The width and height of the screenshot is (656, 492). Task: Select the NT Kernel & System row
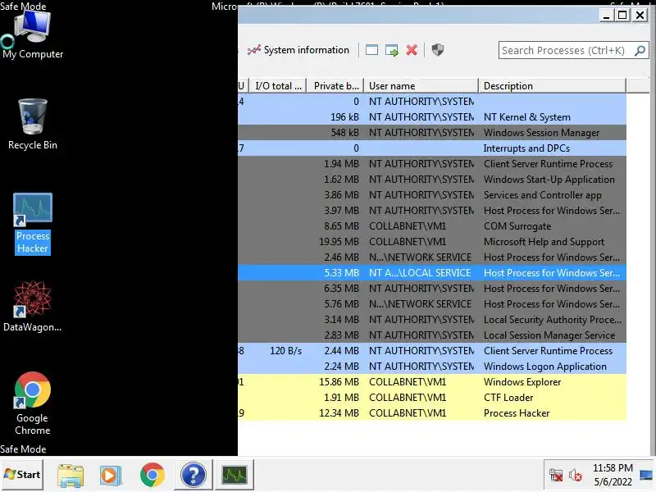pyautogui.click(x=432, y=117)
